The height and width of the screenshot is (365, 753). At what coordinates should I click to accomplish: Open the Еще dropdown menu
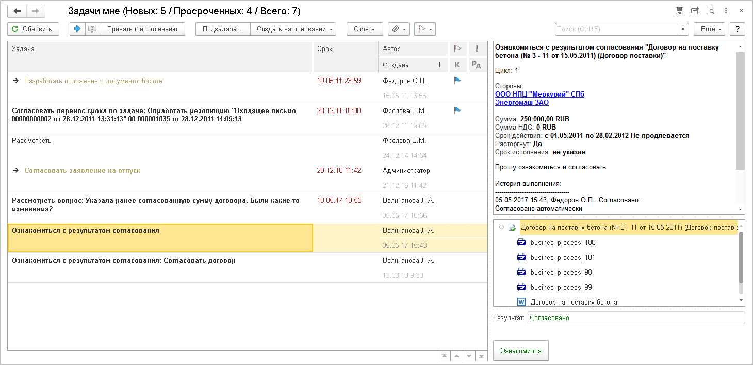(x=710, y=29)
